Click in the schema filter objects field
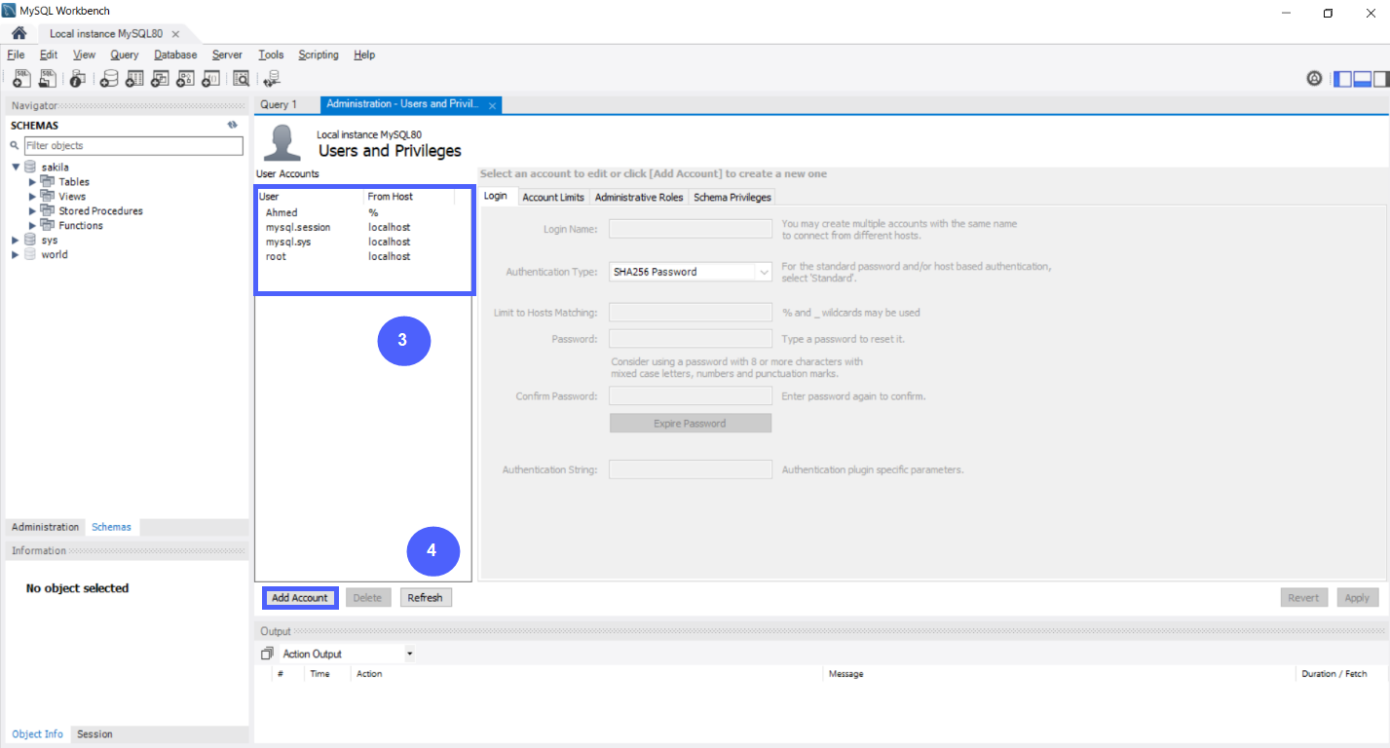Screen dimensions: 1390x748 coord(133,144)
